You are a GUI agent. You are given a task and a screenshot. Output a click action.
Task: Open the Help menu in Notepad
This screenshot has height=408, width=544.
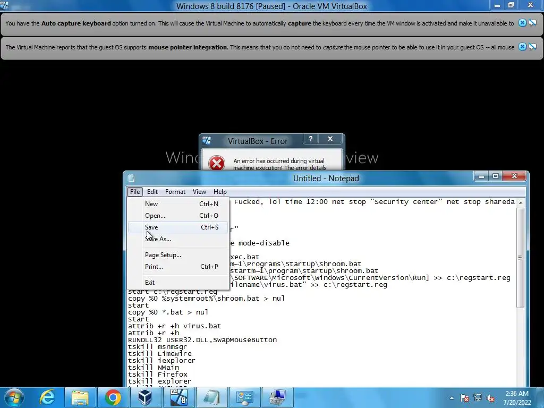(220, 192)
